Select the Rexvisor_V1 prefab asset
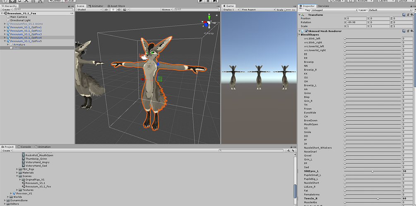This screenshot has width=416, height=206. click(24, 193)
